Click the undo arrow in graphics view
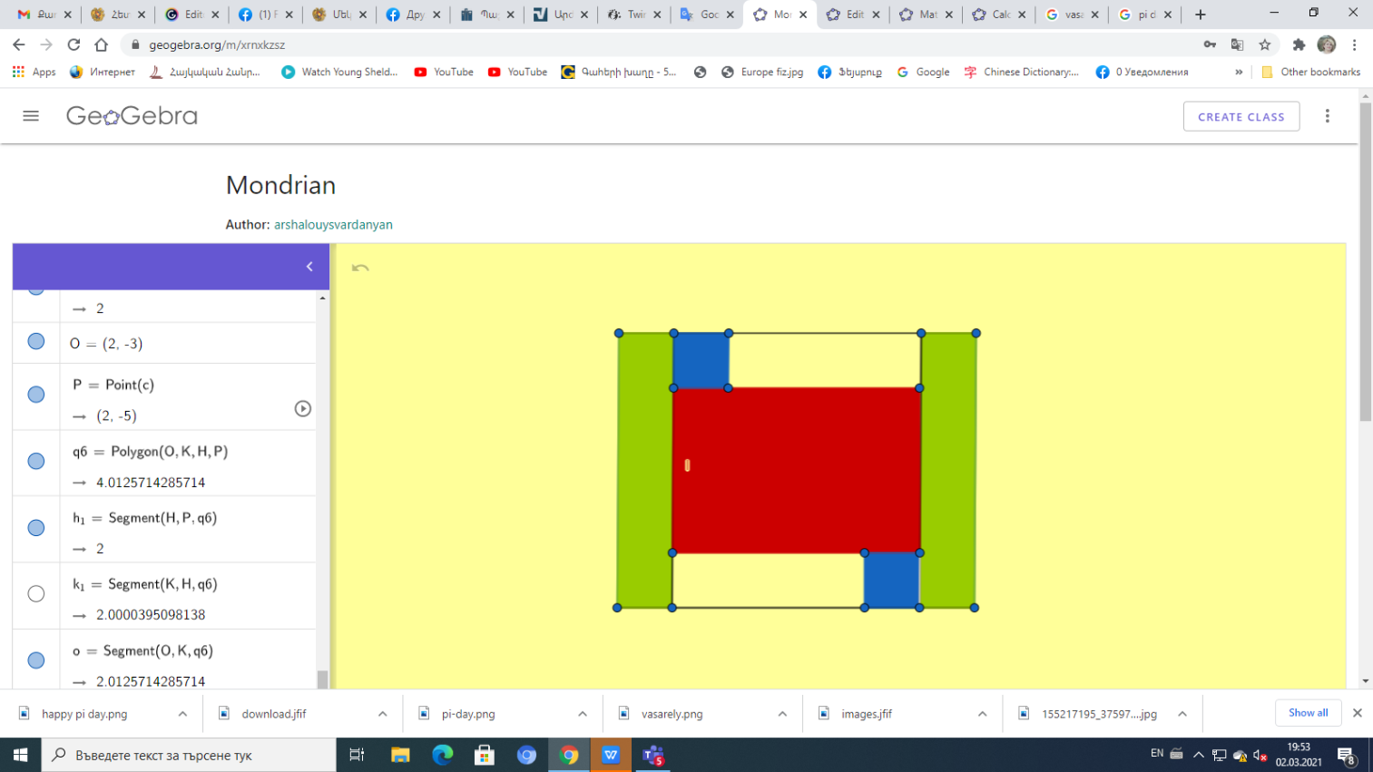 [x=360, y=268]
